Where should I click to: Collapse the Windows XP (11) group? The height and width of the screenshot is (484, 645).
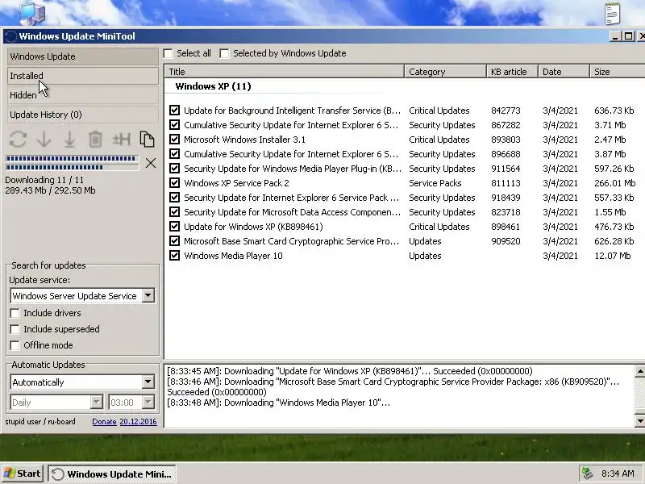(x=213, y=86)
